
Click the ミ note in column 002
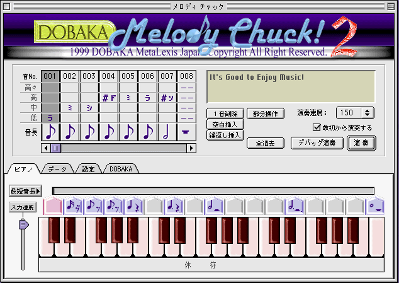click(70, 108)
